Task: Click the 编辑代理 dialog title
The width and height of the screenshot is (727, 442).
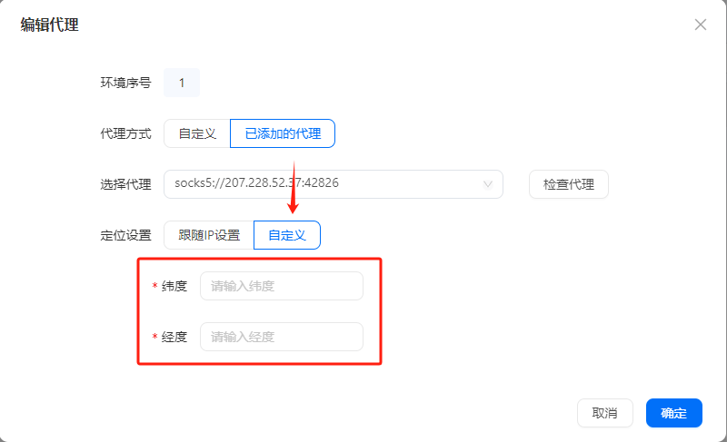Action: 50,25
